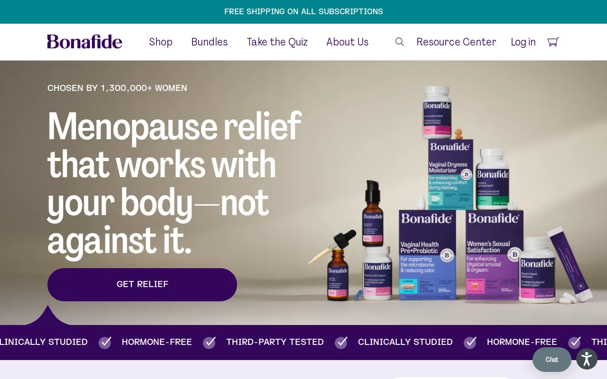The image size is (607, 379).
Task: Go to Take the Quiz
Action: pos(277,42)
